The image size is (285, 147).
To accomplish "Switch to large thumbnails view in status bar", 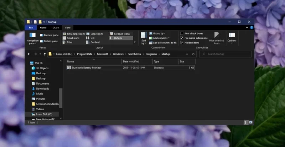I will pos(251,123).
